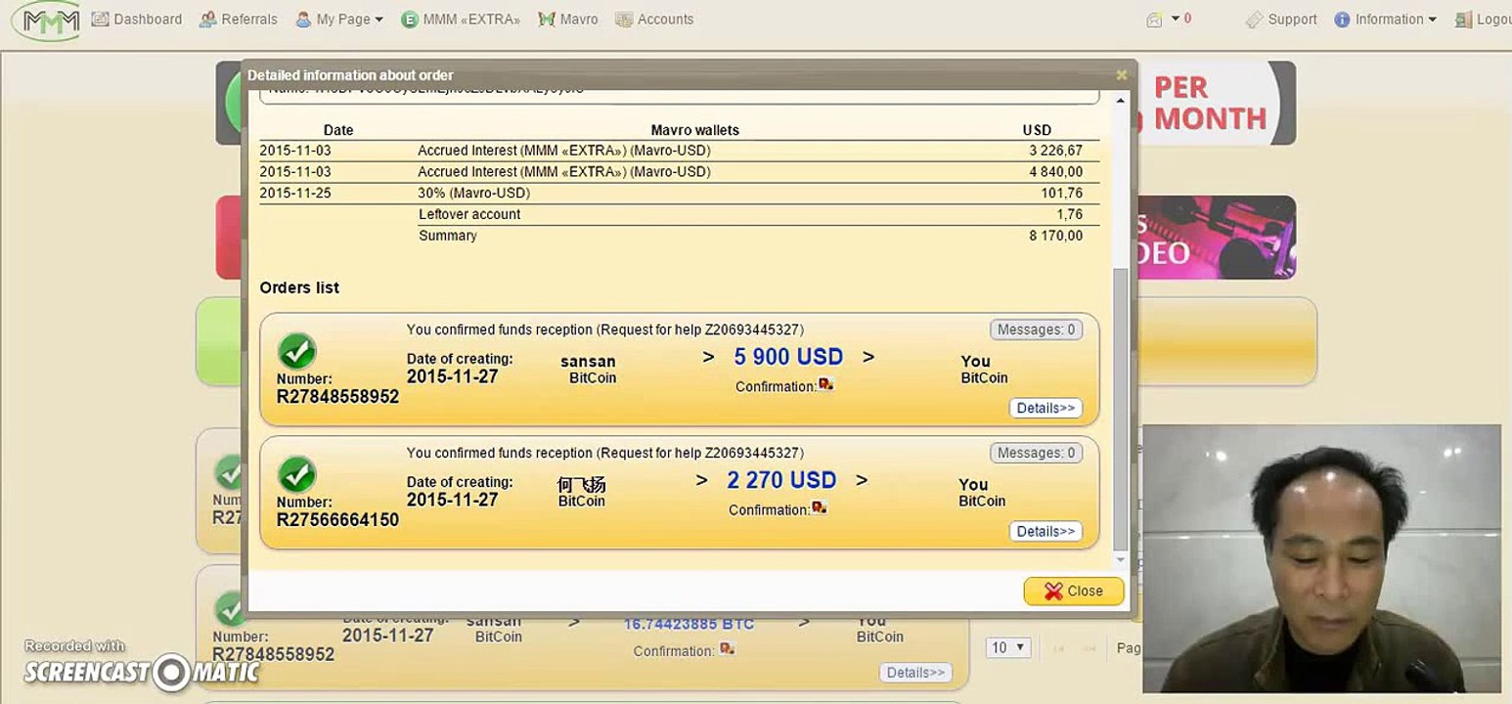This screenshot has height=704, width=1512.
Task: Click the PER MONTH banner
Action: coord(1215,103)
